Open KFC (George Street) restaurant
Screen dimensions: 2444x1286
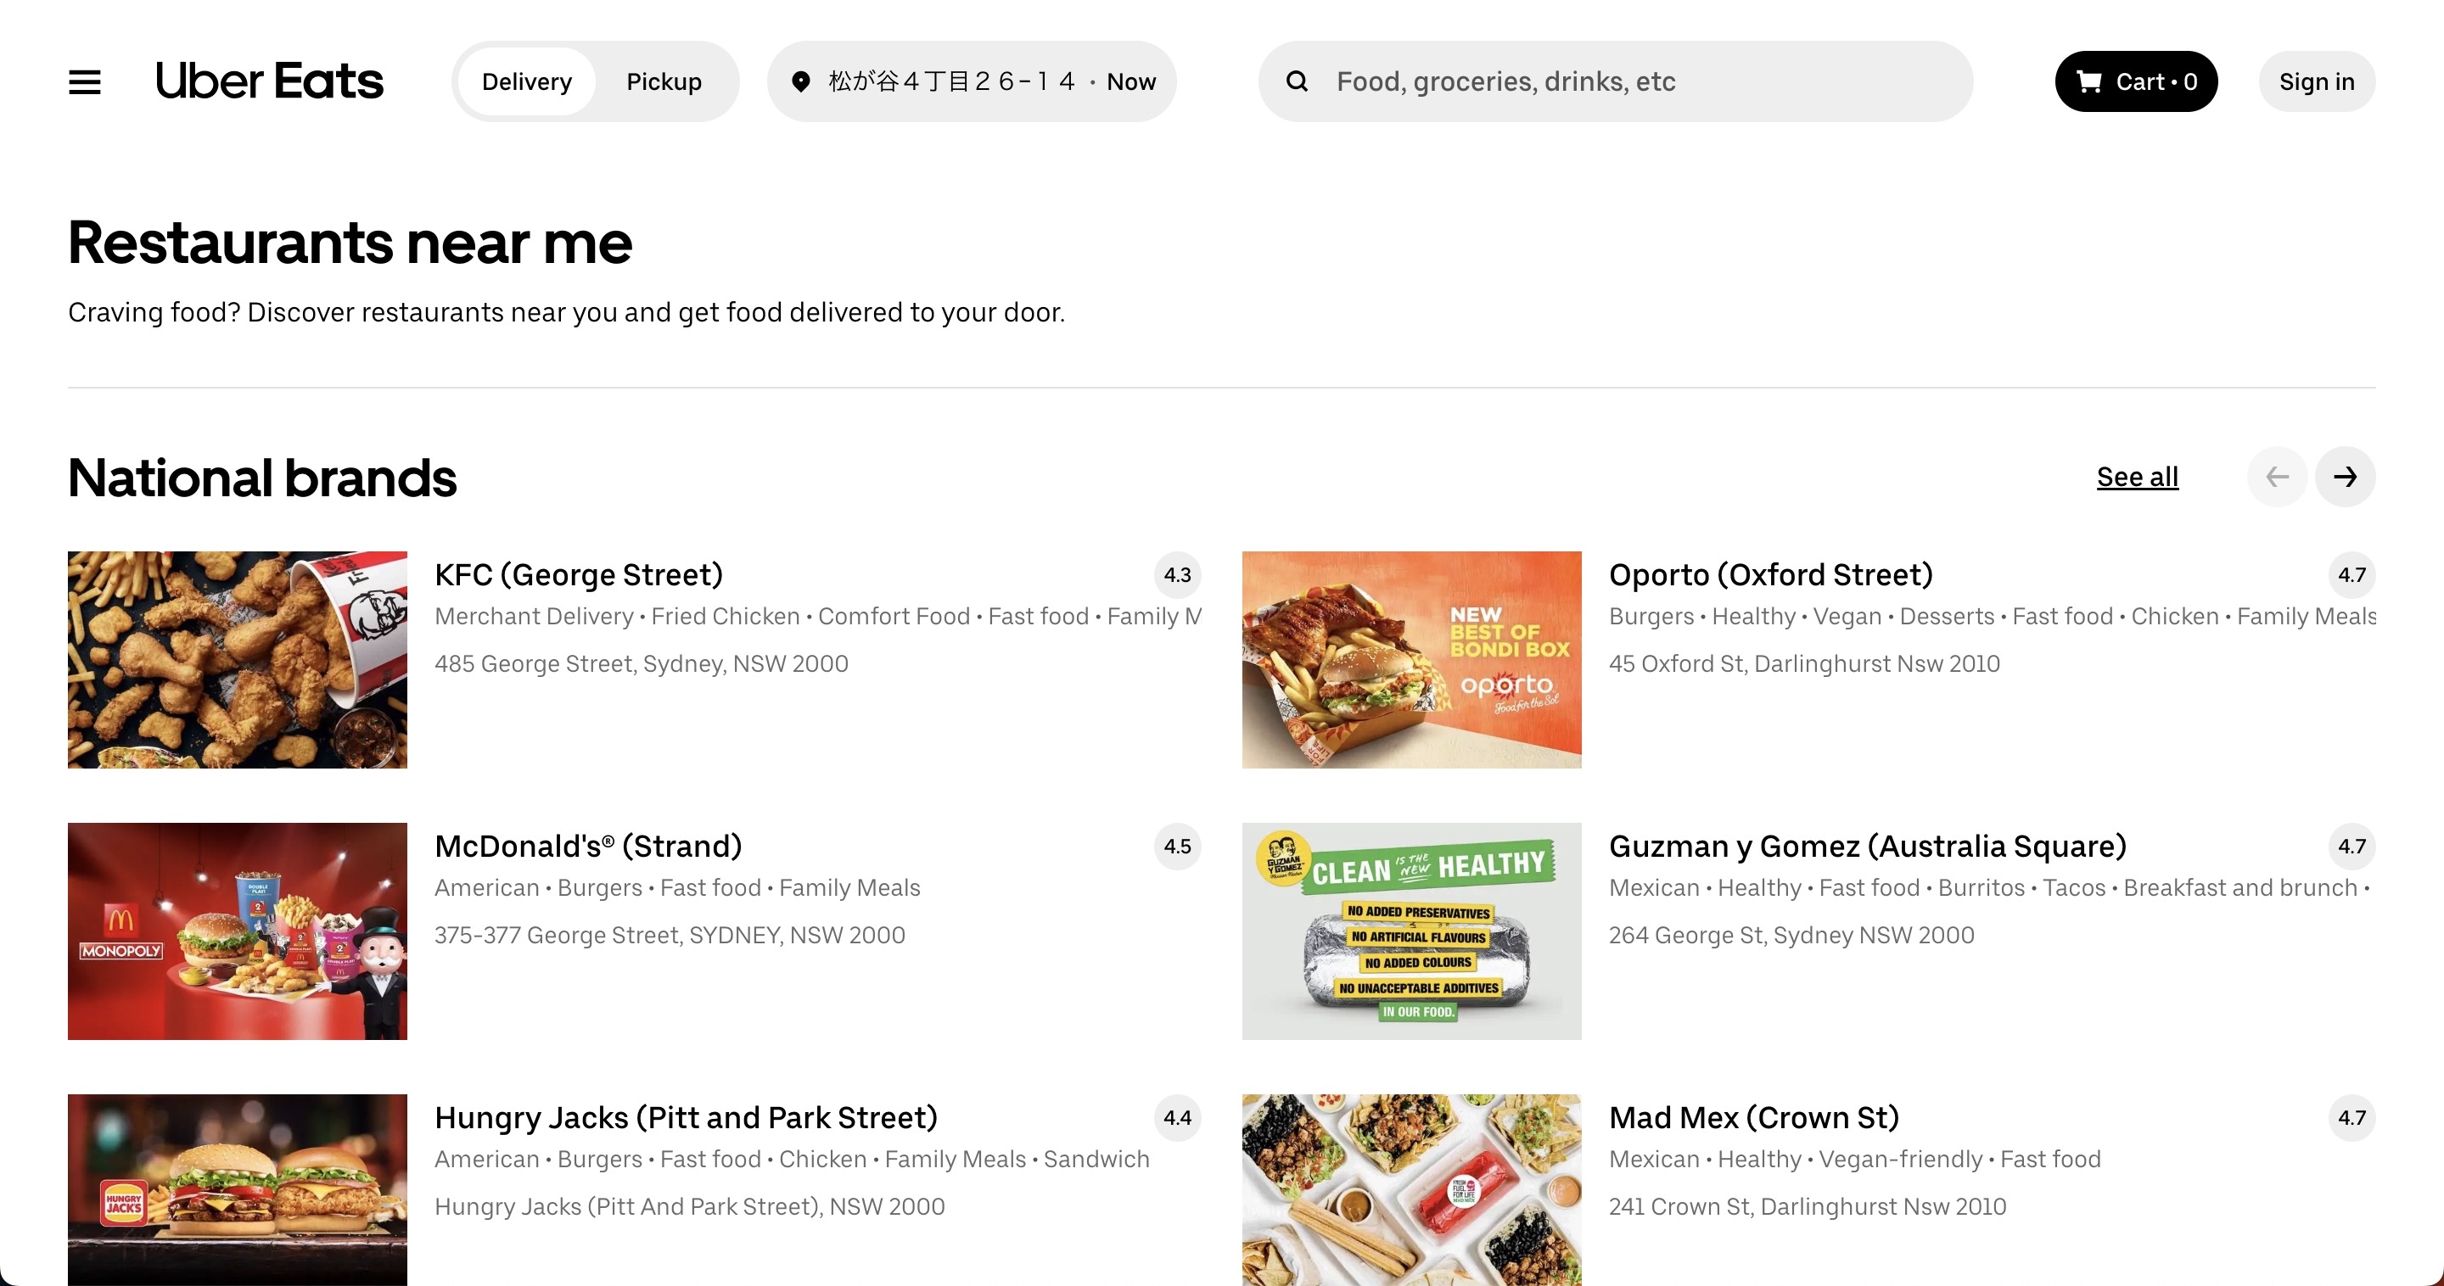tap(579, 575)
